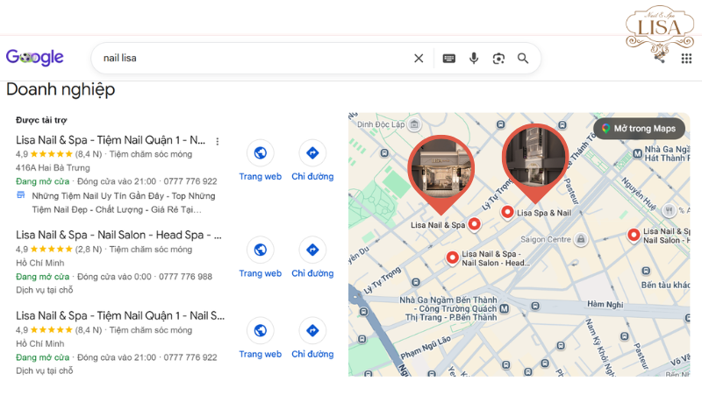Click the red marker next to 'Lisa Nail & Spa'

pos(474,224)
